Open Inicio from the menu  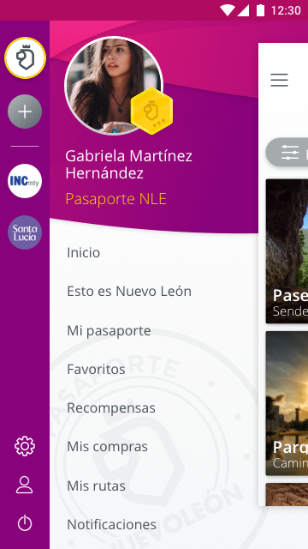(84, 252)
